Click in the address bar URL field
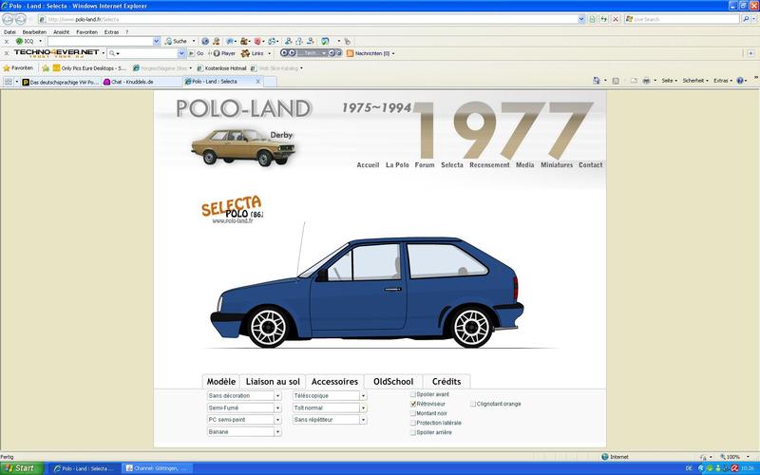 pos(311,19)
